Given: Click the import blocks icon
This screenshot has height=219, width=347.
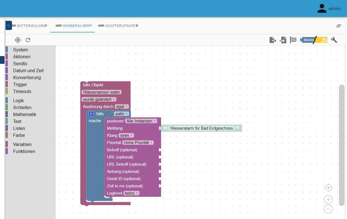Looking at the screenshot, I should [x=283, y=40].
